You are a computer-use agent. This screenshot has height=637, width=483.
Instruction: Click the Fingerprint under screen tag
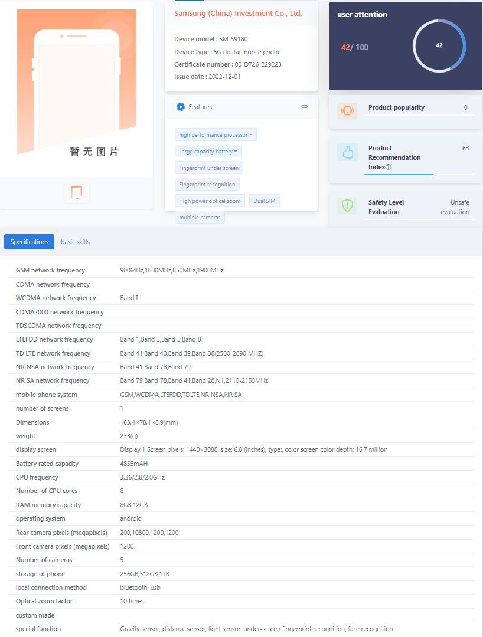(x=210, y=168)
